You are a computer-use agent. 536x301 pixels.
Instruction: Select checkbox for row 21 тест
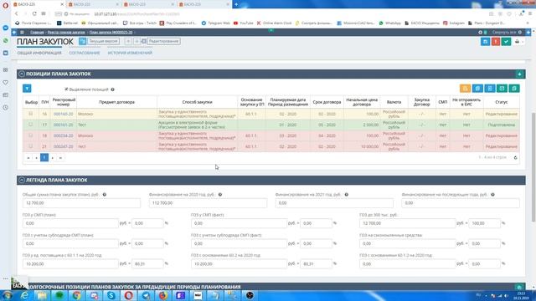click(x=31, y=146)
